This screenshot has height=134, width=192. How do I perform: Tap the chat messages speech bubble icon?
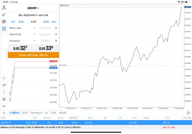pyautogui.click(x=4, y=22)
